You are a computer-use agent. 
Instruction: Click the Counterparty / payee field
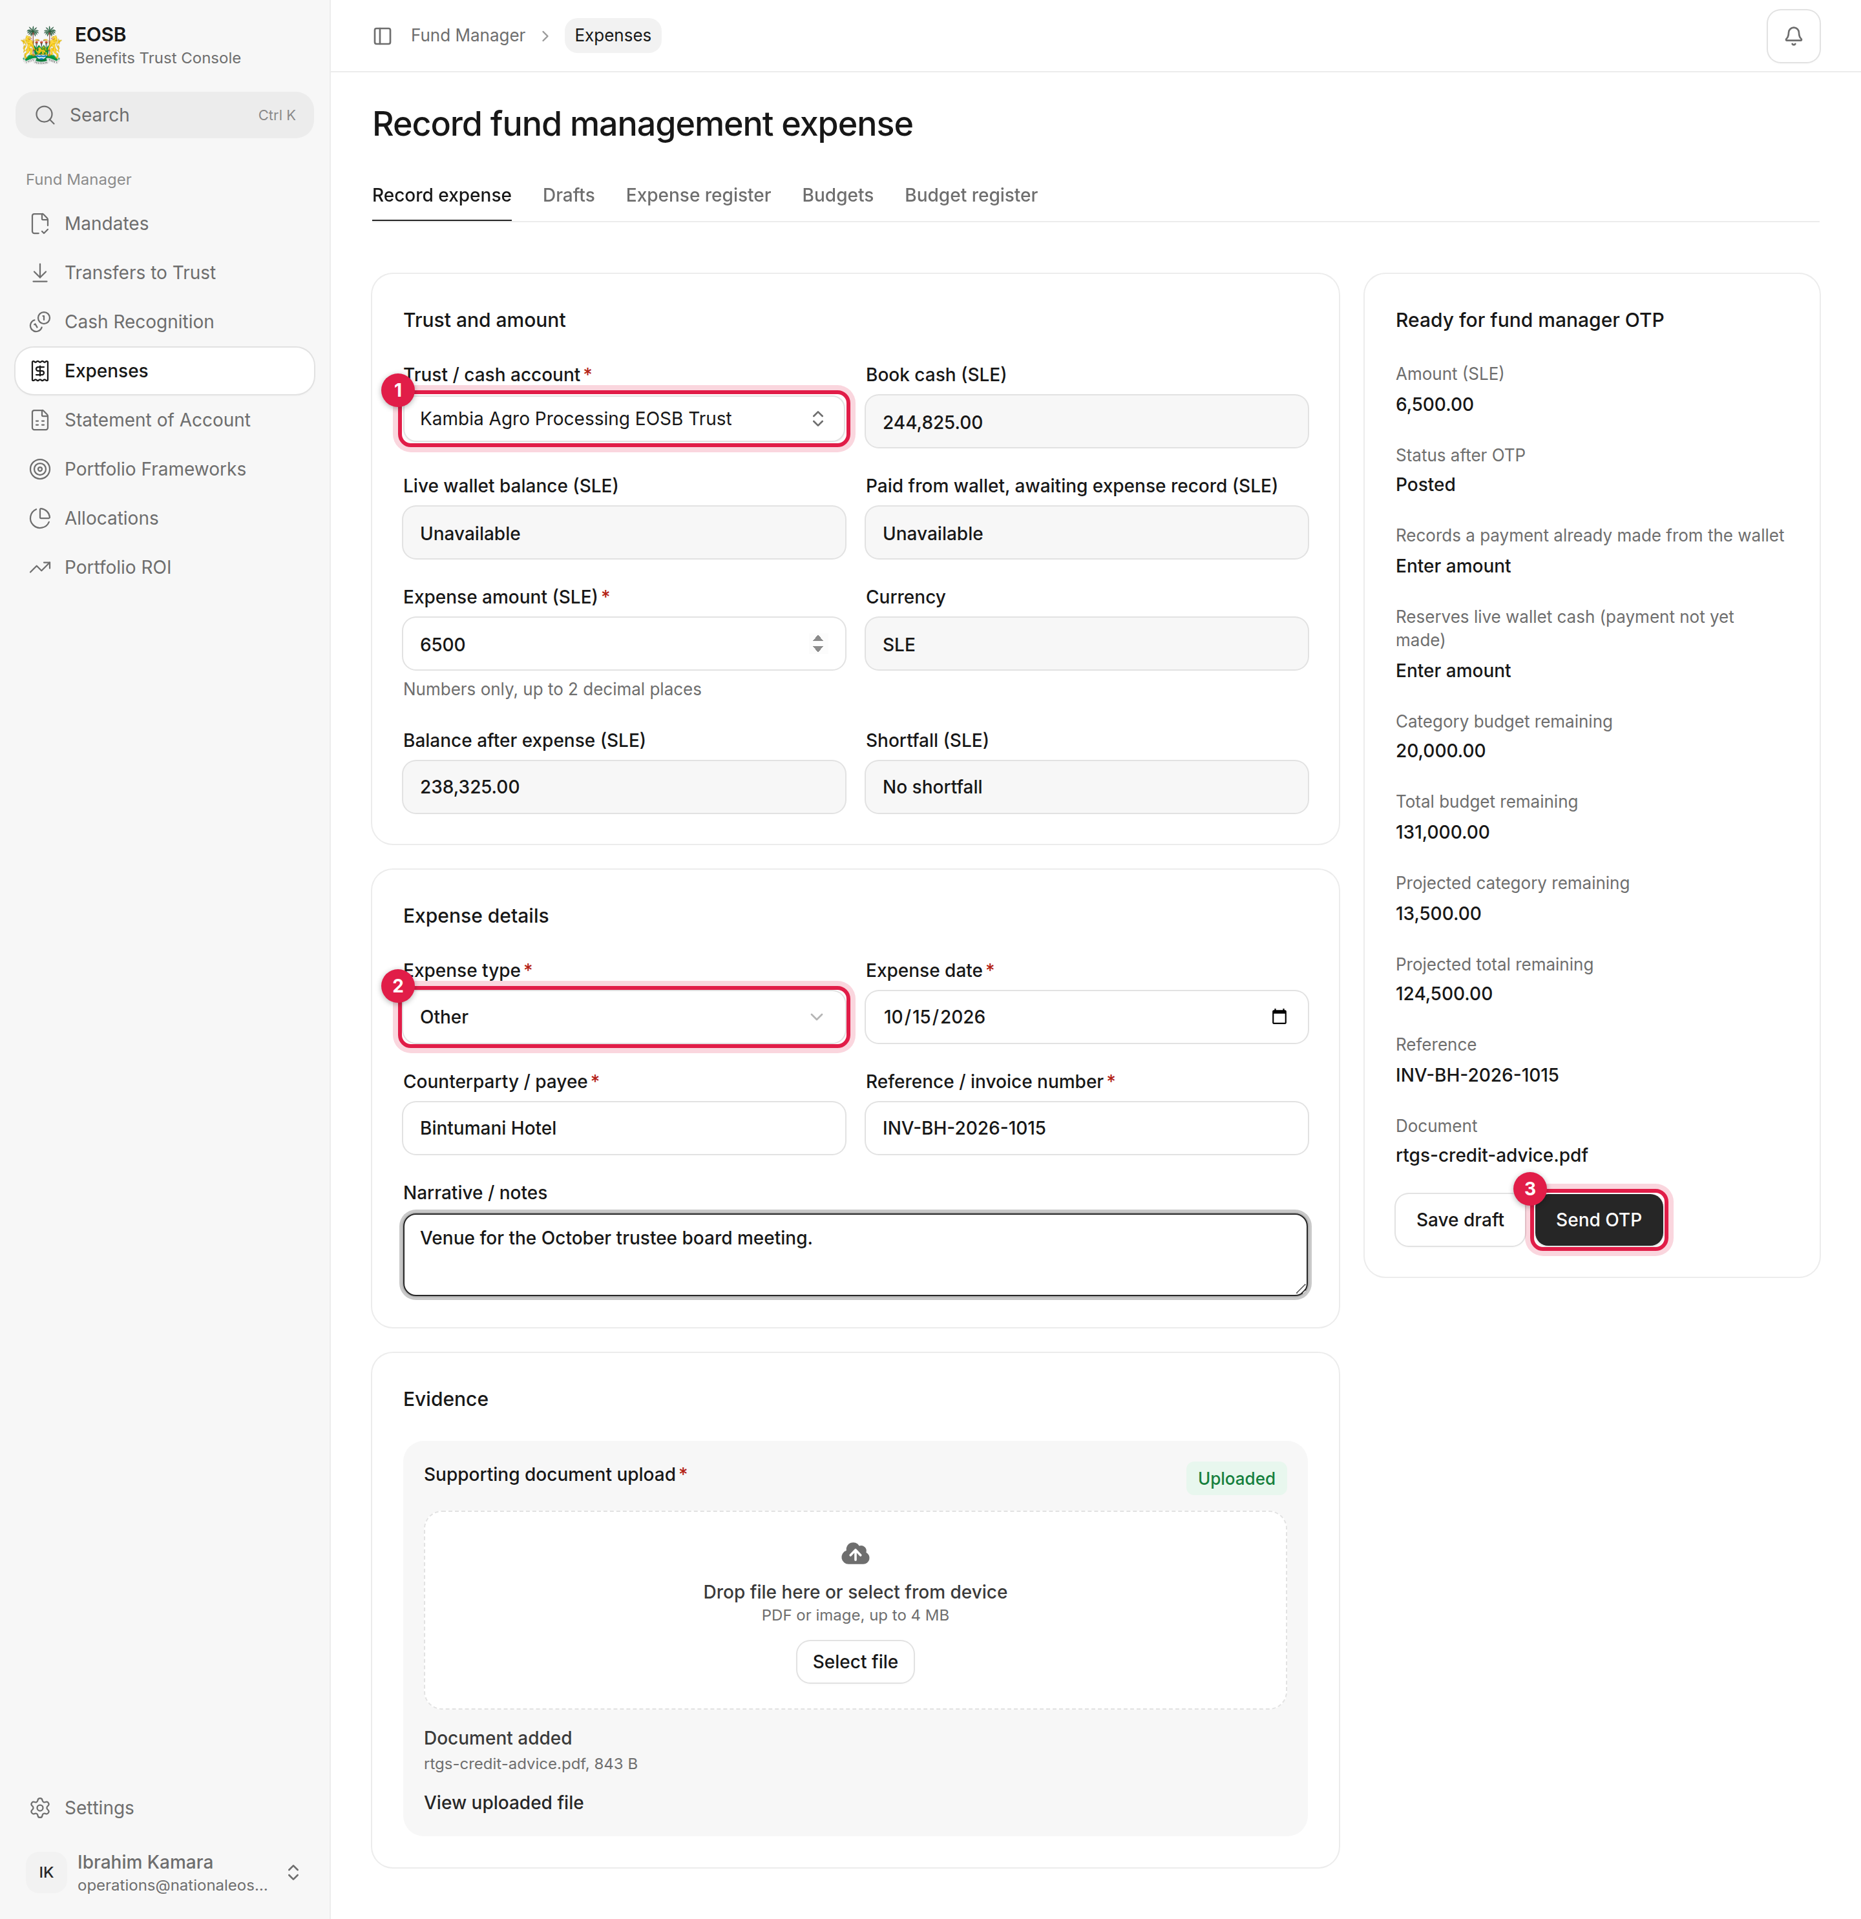[x=624, y=1128]
